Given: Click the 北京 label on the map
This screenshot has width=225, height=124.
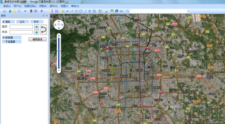Looking at the screenshot, I should click(136, 79).
